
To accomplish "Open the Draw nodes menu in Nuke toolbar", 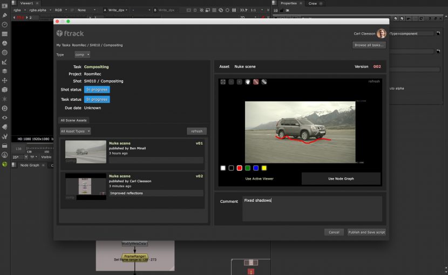I will coord(4,15).
